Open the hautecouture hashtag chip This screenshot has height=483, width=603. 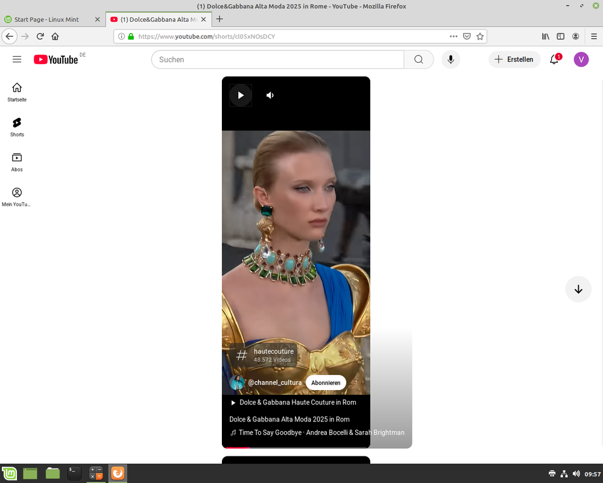264,355
